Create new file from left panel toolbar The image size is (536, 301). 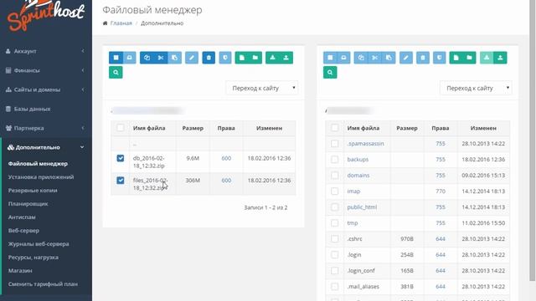[242, 58]
